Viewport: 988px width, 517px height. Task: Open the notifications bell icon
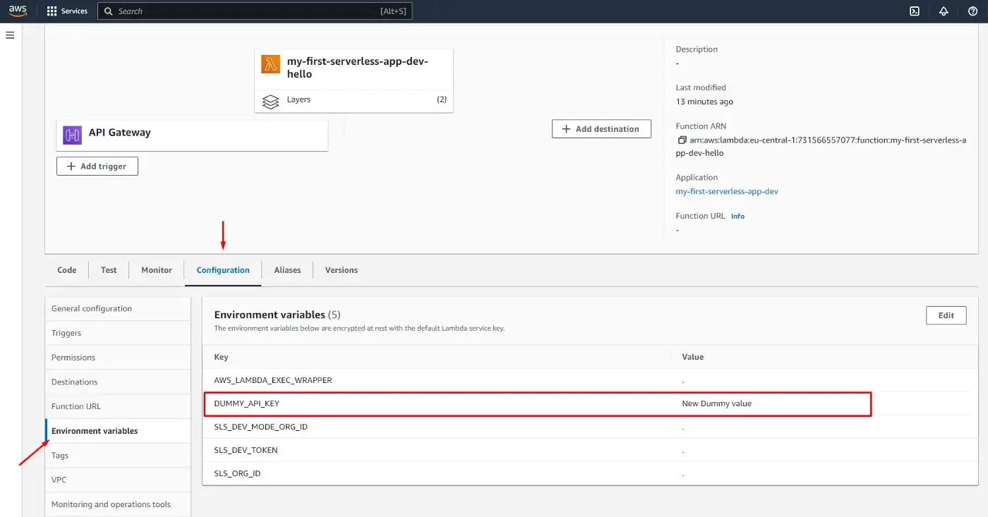944,11
